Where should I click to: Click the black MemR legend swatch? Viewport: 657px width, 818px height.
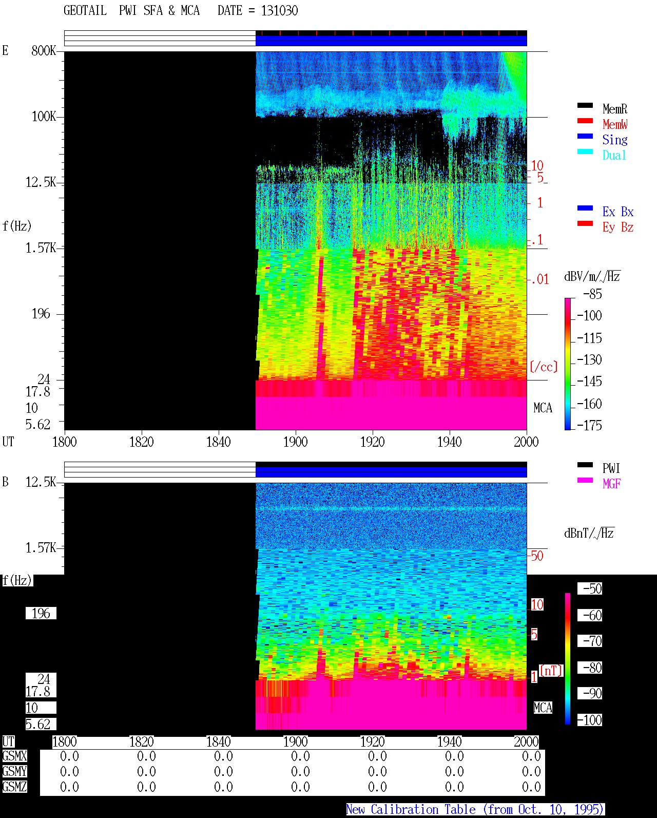tap(585, 105)
